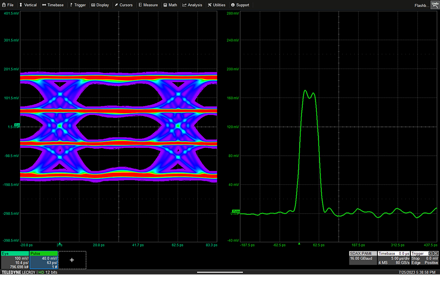Click the trigger position marker under pulse grid

click(x=299, y=243)
